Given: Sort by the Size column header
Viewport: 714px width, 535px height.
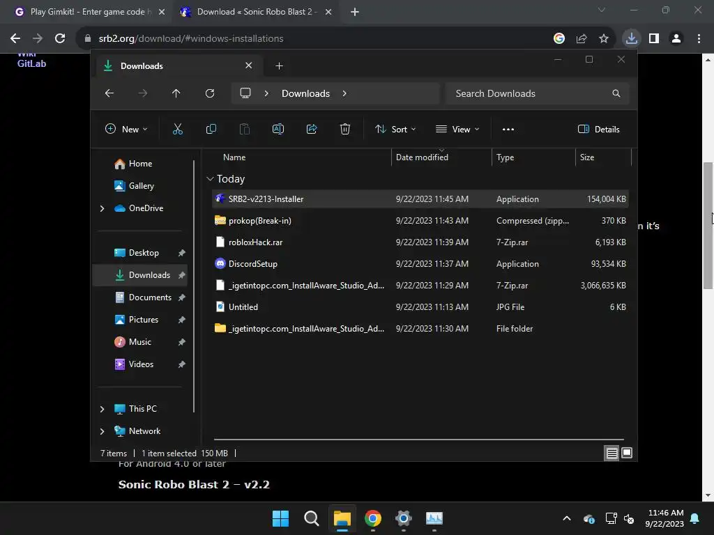Looking at the screenshot, I should 603,157.
